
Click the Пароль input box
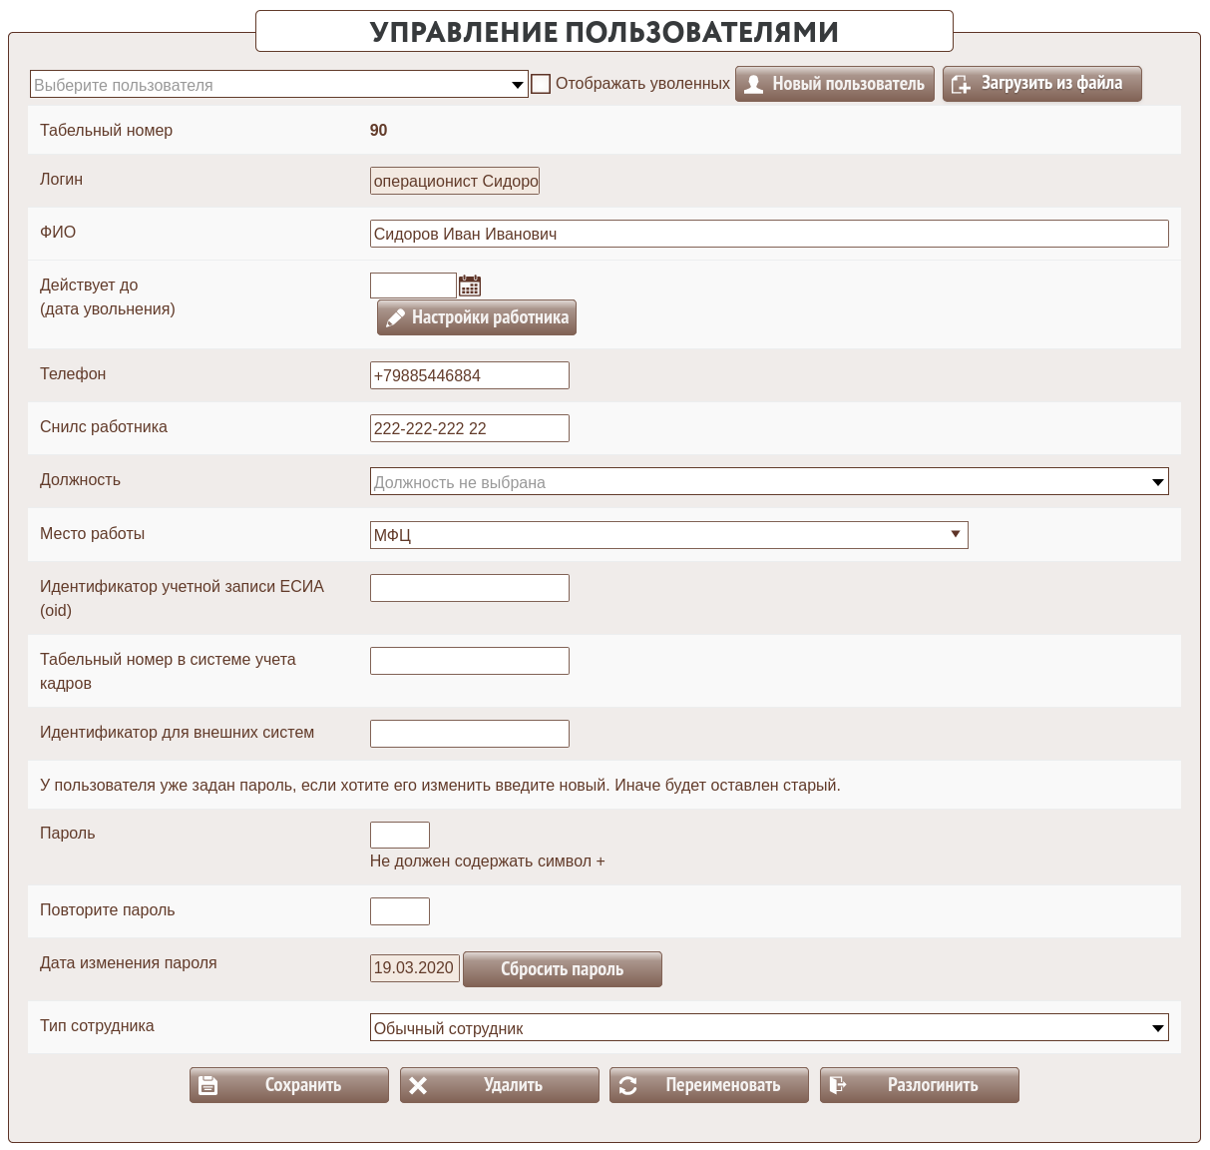pos(399,835)
